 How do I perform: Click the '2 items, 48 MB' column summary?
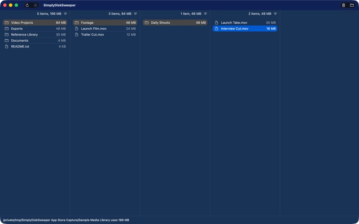pyautogui.click(x=260, y=14)
